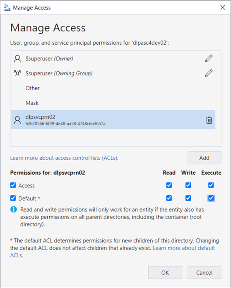Uncheck Write permission in the Access row

[x=188, y=185]
